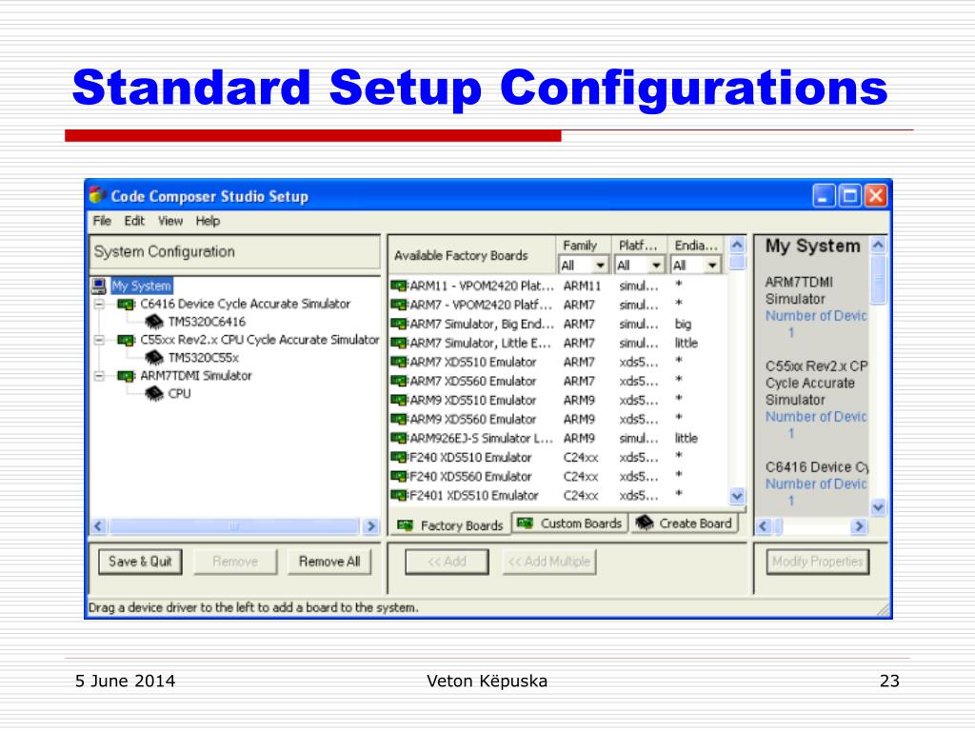Open the Family filter dropdown
This screenshot has width=975, height=731.
(600, 266)
